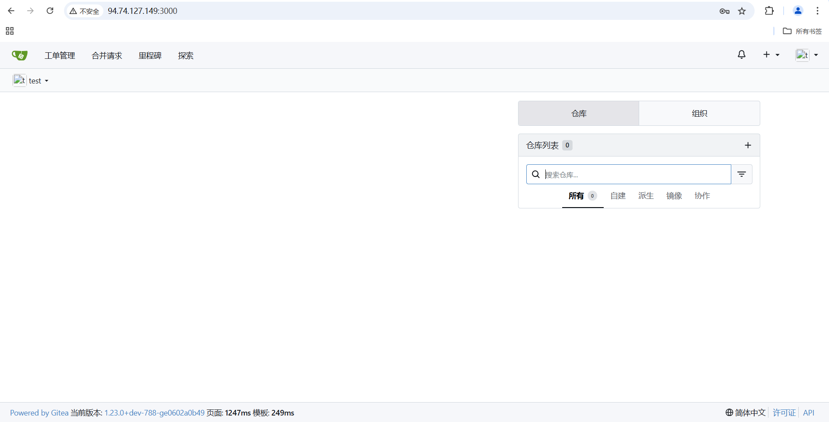The image size is (829, 422).
Task: Click the 仓库列表 heading text
Action: coord(542,145)
